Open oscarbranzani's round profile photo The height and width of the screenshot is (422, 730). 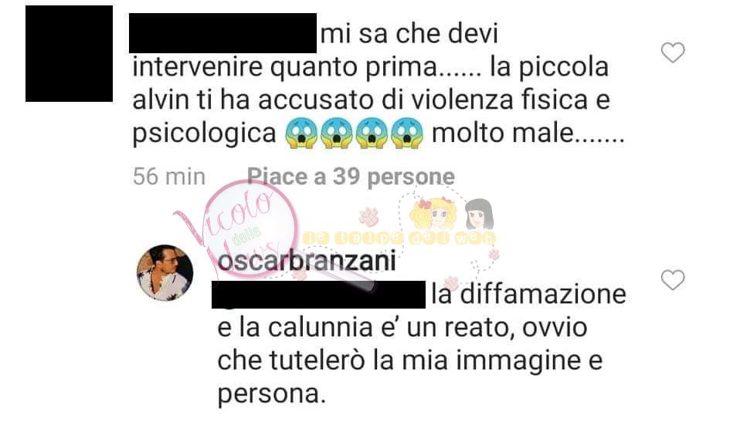tap(165, 273)
